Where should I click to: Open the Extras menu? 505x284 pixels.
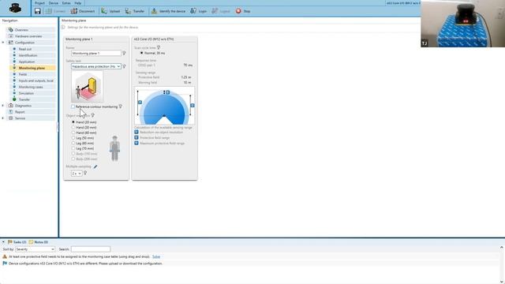coord(66,3)
